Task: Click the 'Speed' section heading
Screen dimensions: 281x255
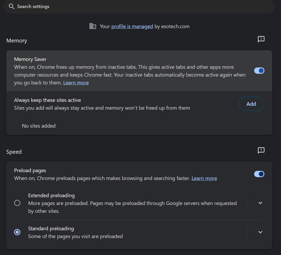Action: pos(14,152)
